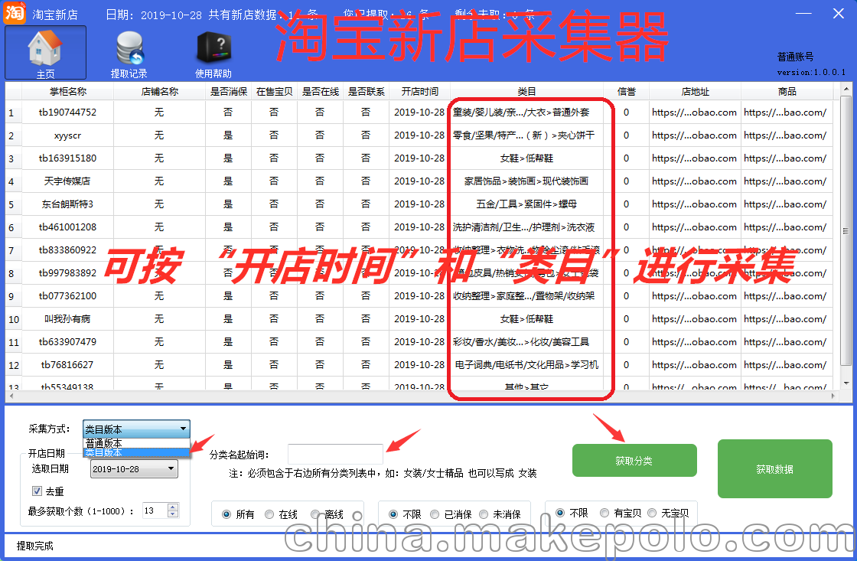Open the 商品 link in 天宇传媒店 row
The height and width of the screenshot is (561, 857).
(785, 181)
